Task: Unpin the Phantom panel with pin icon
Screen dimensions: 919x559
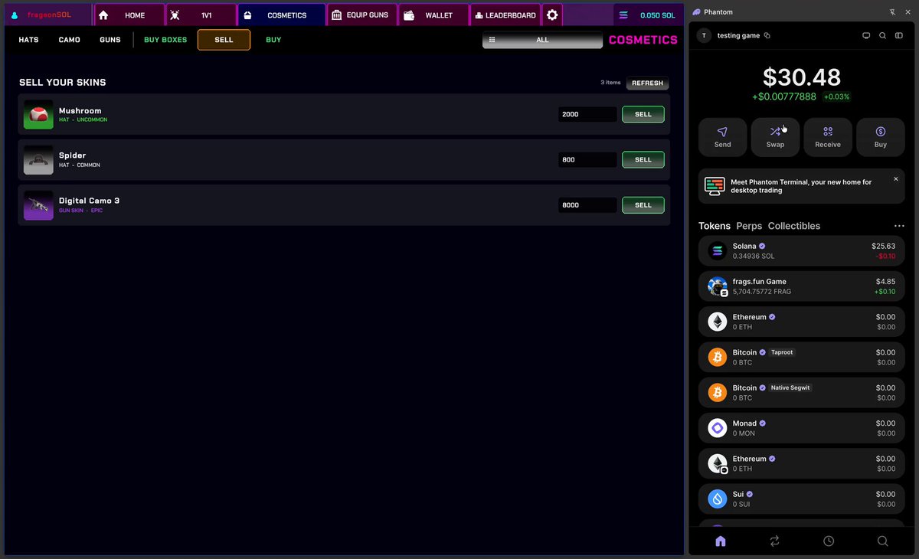Action: point(893,12)
